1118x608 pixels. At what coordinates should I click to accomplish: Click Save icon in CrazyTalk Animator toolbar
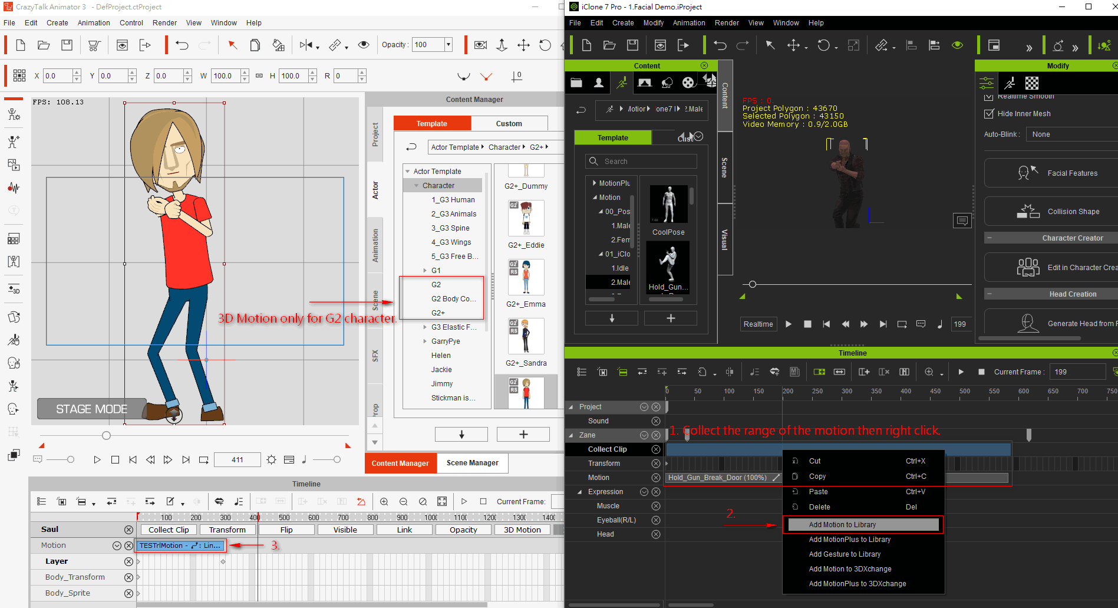pos(67,45)
